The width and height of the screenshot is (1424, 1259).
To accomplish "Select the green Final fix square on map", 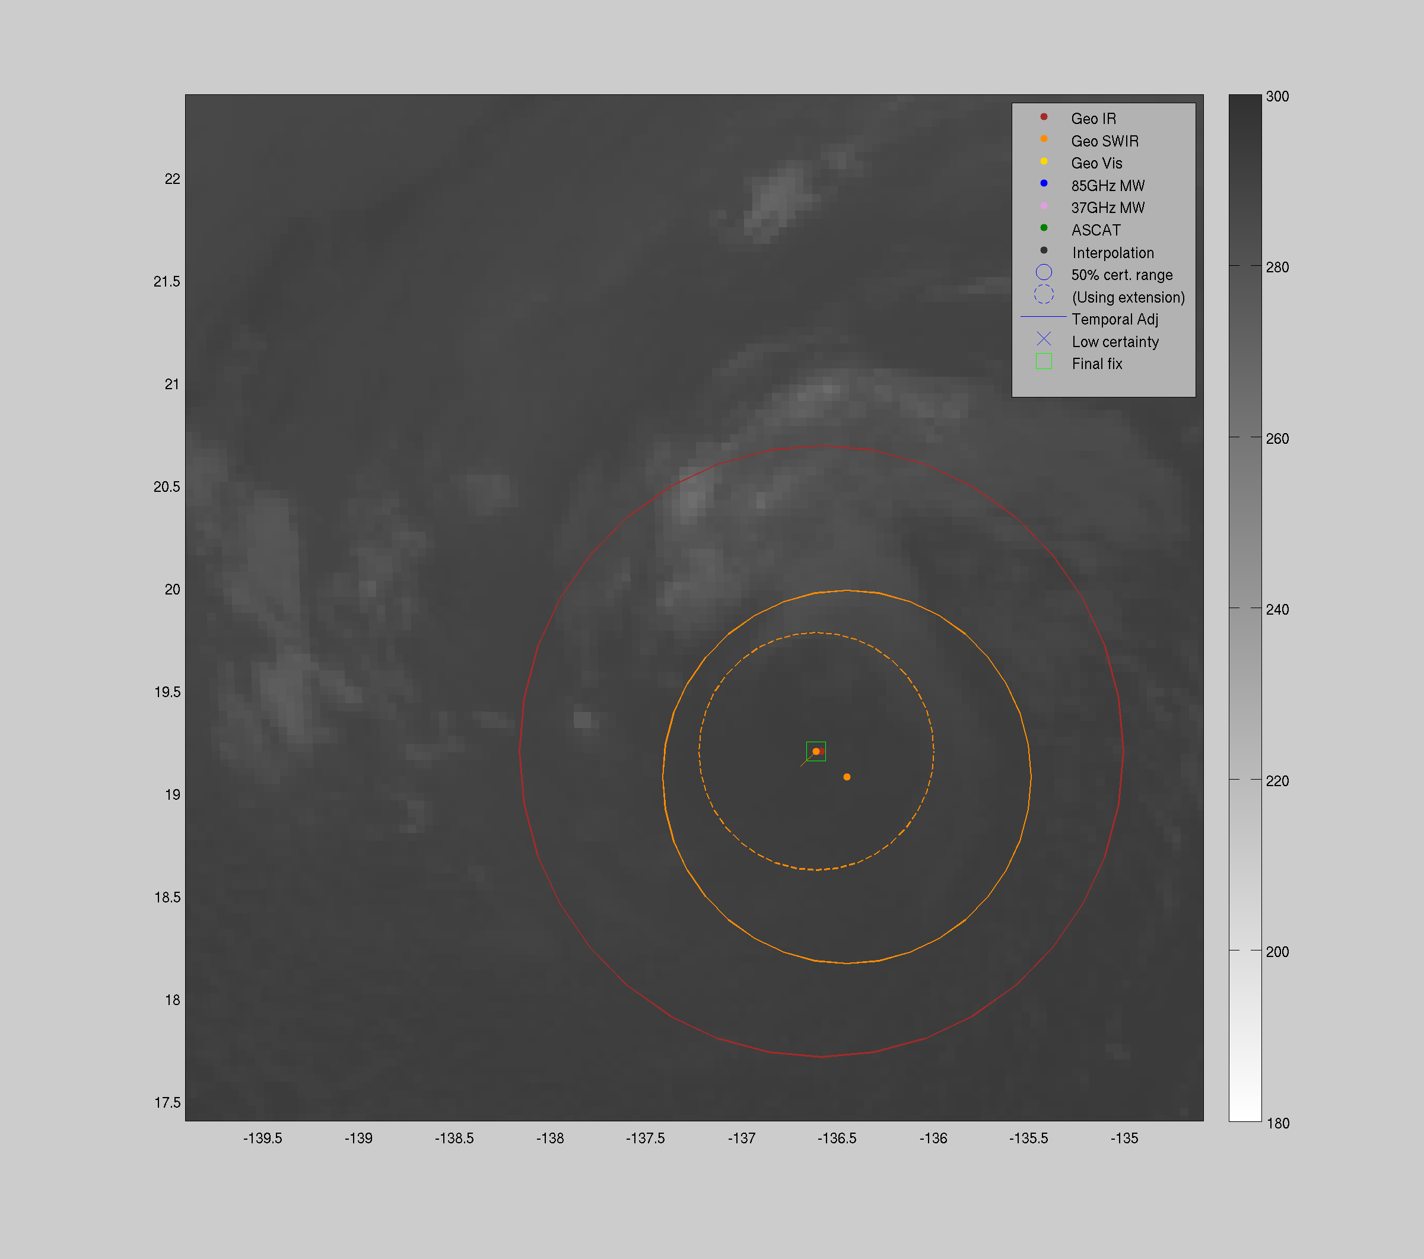I will coord(816,751).
